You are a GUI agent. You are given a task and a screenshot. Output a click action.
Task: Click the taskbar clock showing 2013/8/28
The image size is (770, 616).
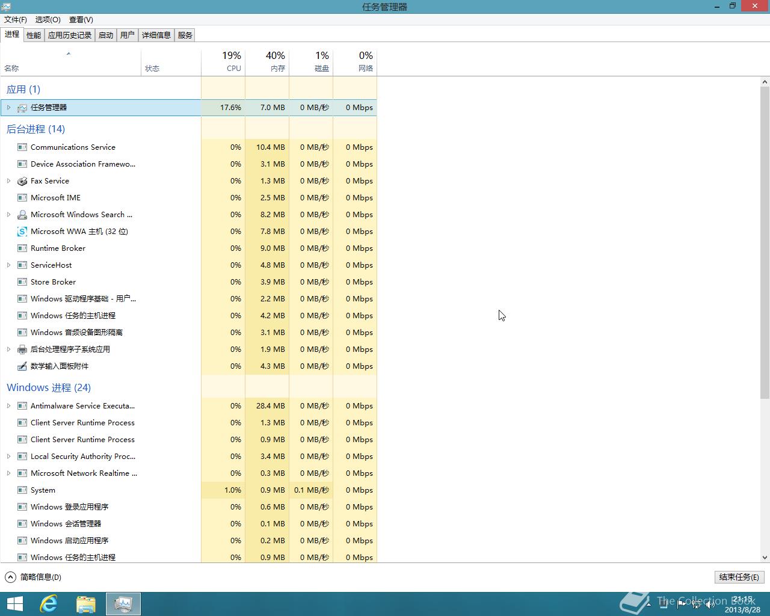coord(742,605)
